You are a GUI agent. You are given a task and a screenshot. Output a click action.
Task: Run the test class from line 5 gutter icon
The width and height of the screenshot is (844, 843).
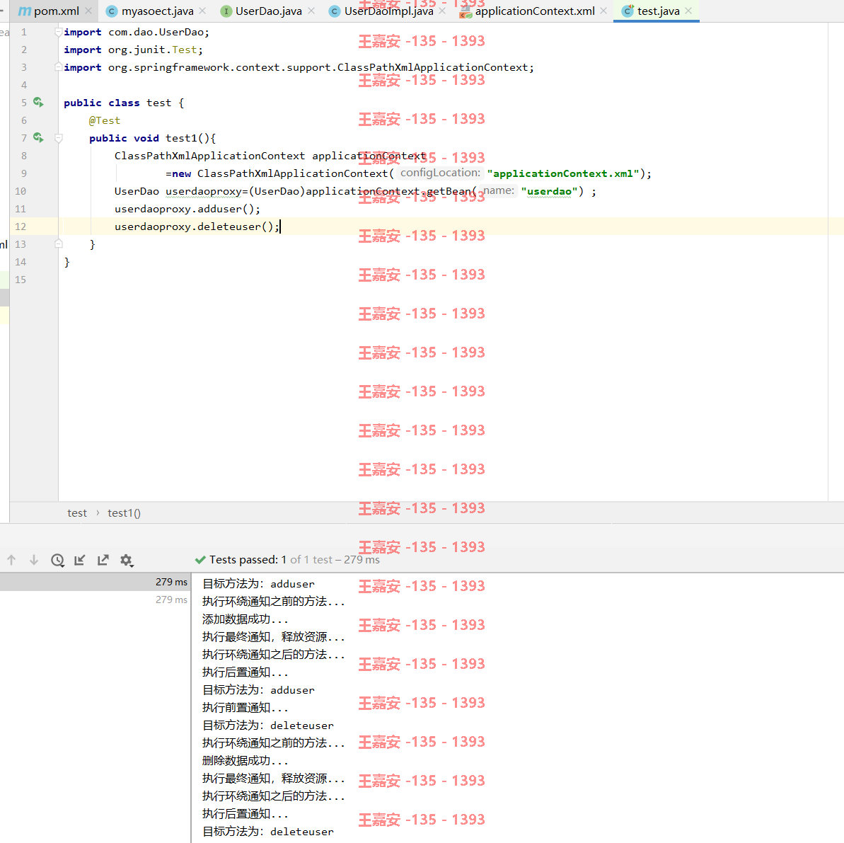click(38, 103)
